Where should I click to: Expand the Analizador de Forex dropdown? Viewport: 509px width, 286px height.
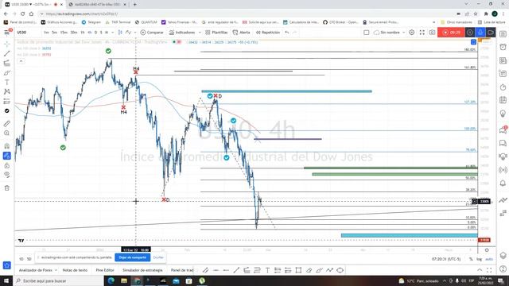pyautogui.click(x=56, y=270)
